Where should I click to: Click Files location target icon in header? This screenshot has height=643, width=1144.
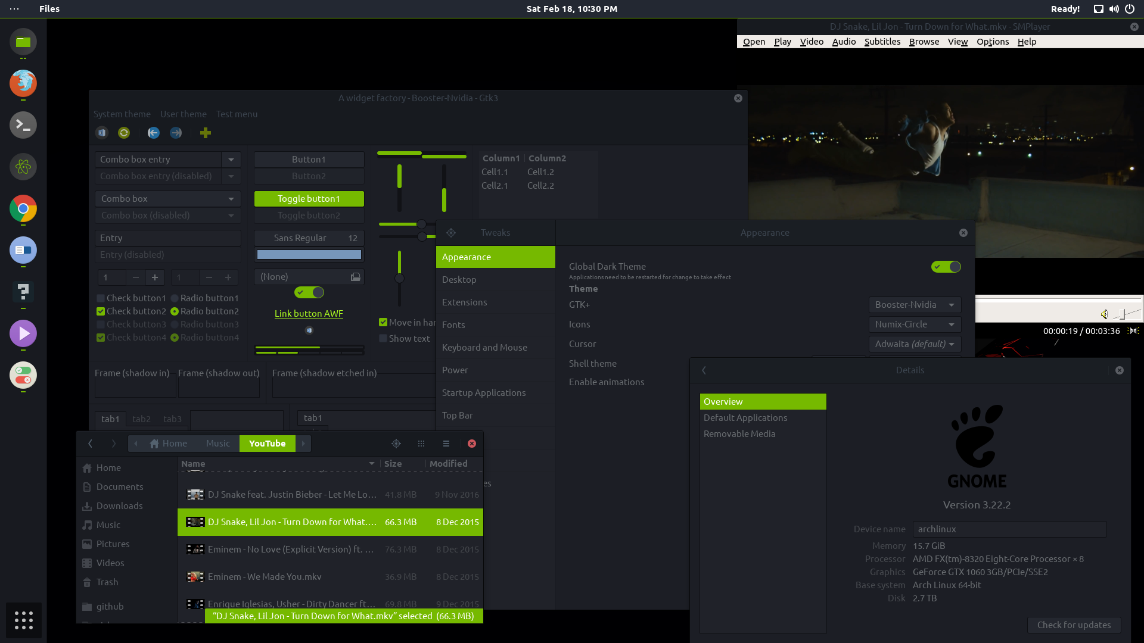click(x=396, y=444)
